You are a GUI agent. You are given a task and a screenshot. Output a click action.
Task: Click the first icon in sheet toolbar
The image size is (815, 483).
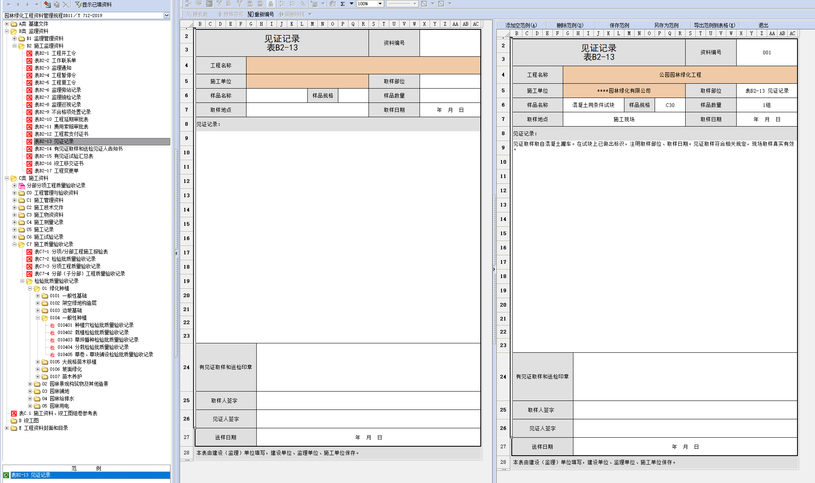click(189, 4)
